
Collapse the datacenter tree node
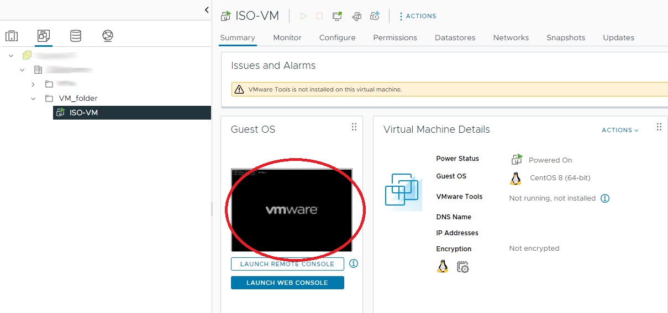tap(22, 70)
